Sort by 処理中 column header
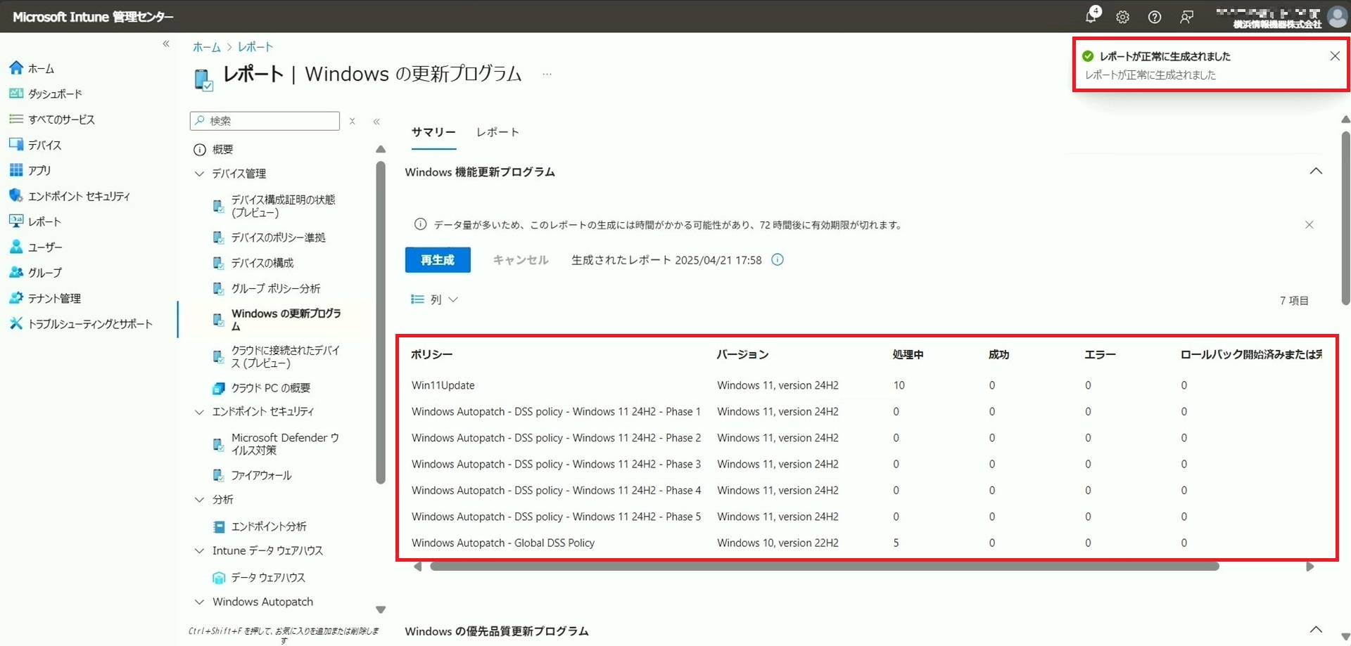Viewport: 1351px width, 646px height. (x=908, y=355)
